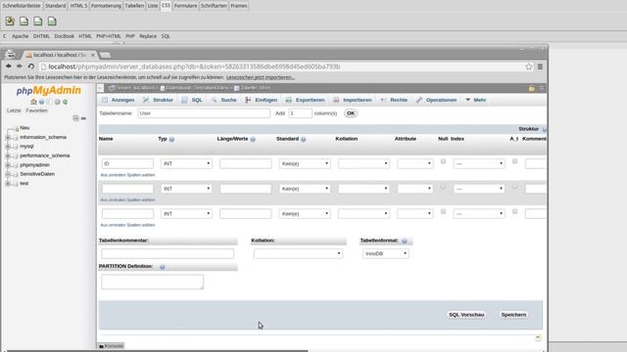Click the phpMyAdmin home icon
The width and height of the screenshot is (627, 352).
(x=33, y=102)
